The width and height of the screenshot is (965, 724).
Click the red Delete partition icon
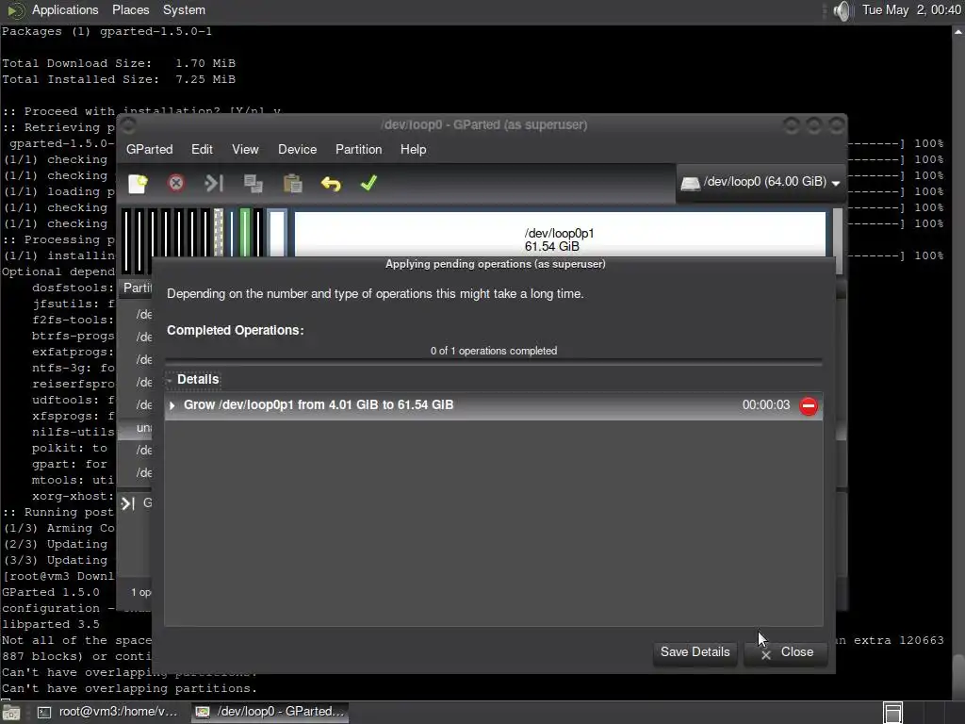(x=176, y=183)
